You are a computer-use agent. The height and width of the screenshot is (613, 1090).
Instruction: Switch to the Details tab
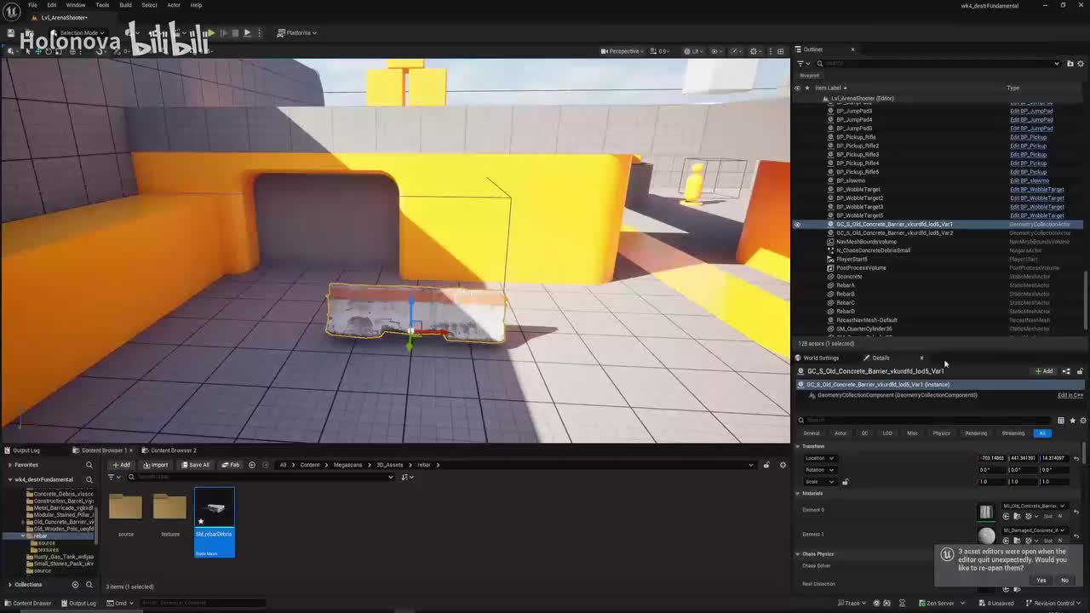click(881, 358)
